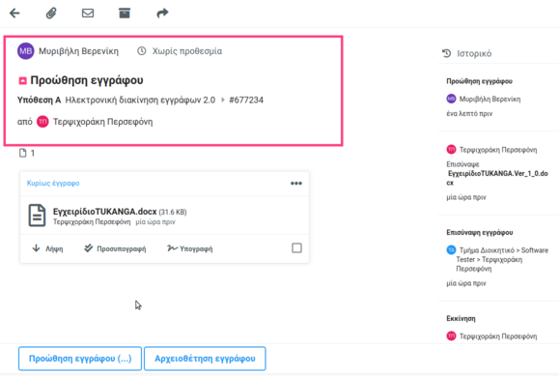Click history heading Προώθηση εγγράφου
Viewport: 559px width, 376px height.
click(479, 81)
